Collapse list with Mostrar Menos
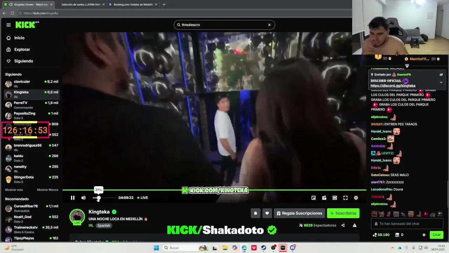This screenshot has height=253, width=449. pos(48,190)
